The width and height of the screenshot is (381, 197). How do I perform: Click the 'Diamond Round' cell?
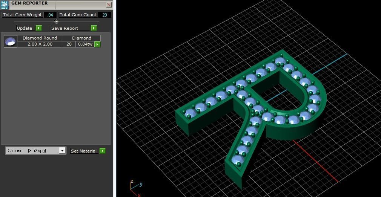tap(40, 38)
